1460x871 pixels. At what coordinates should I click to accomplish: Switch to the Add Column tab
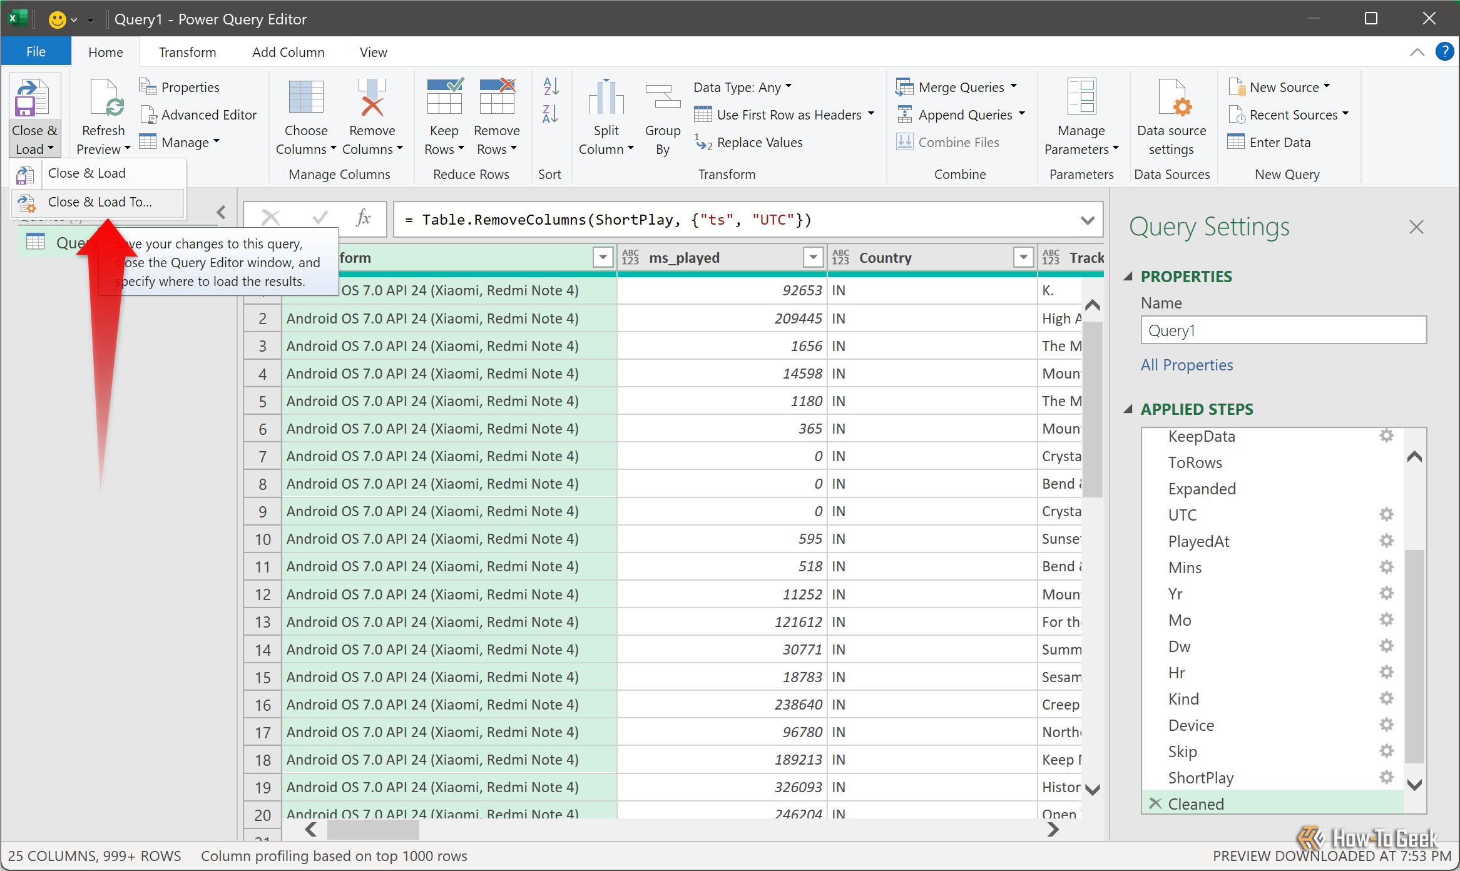[x=288, y=52]
